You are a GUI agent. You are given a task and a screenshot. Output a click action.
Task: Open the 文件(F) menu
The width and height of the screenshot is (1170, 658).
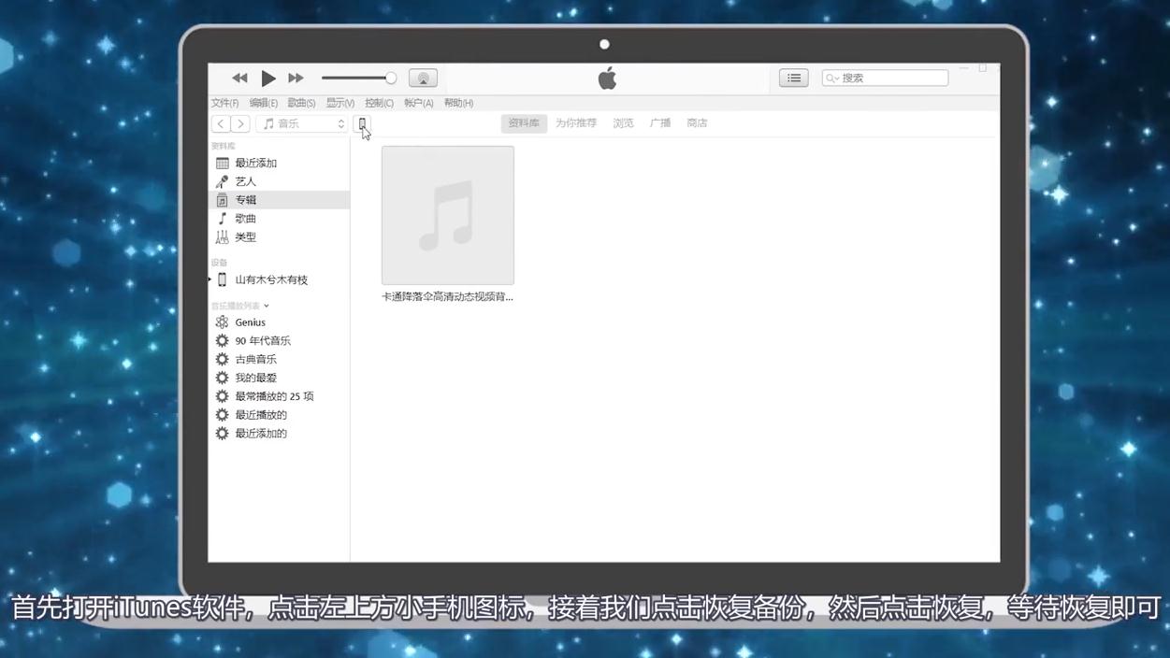click(224, 103)
